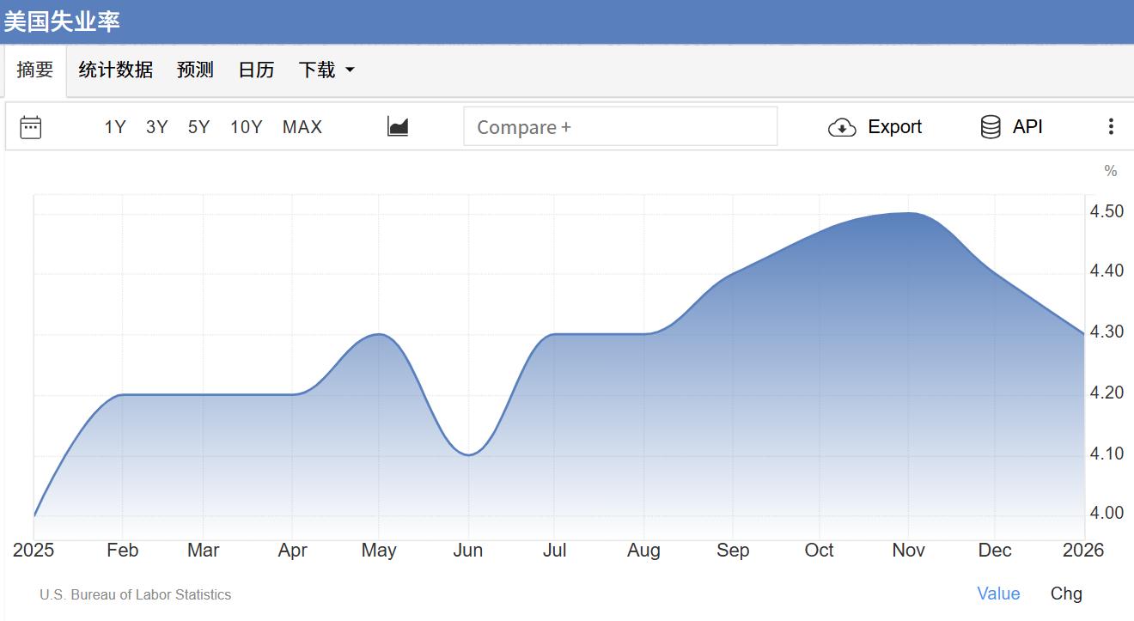Click the Export cloud download icon

click(842, 127)
